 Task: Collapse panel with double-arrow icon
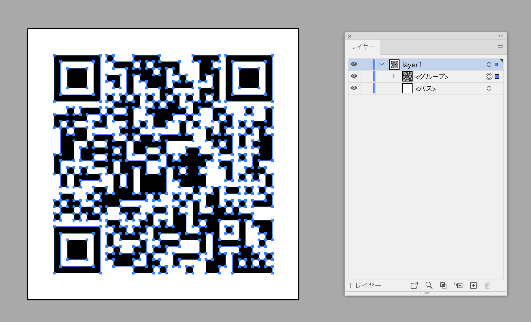pyautogui.click(x=501, y=36)
